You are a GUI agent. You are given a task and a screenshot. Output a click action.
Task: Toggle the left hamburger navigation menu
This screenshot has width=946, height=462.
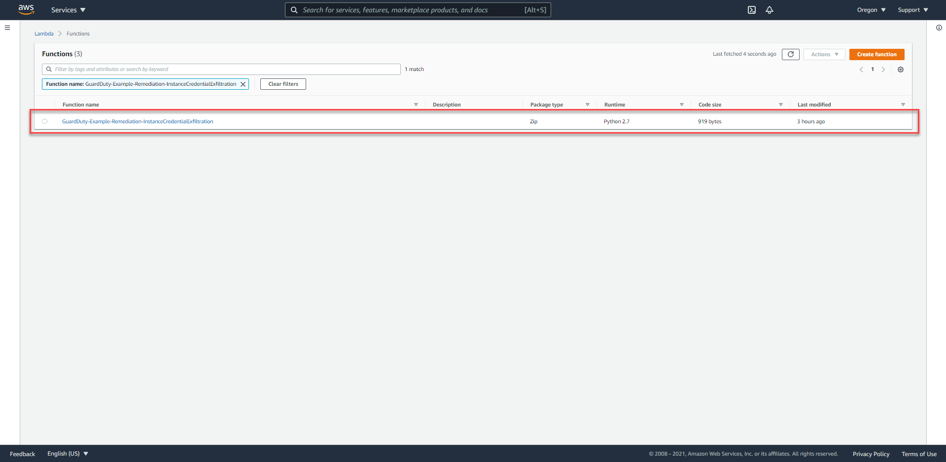click(7, 28)
